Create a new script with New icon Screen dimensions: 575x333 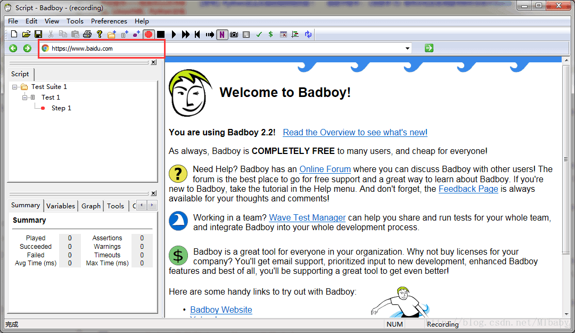tap(14, 34)
